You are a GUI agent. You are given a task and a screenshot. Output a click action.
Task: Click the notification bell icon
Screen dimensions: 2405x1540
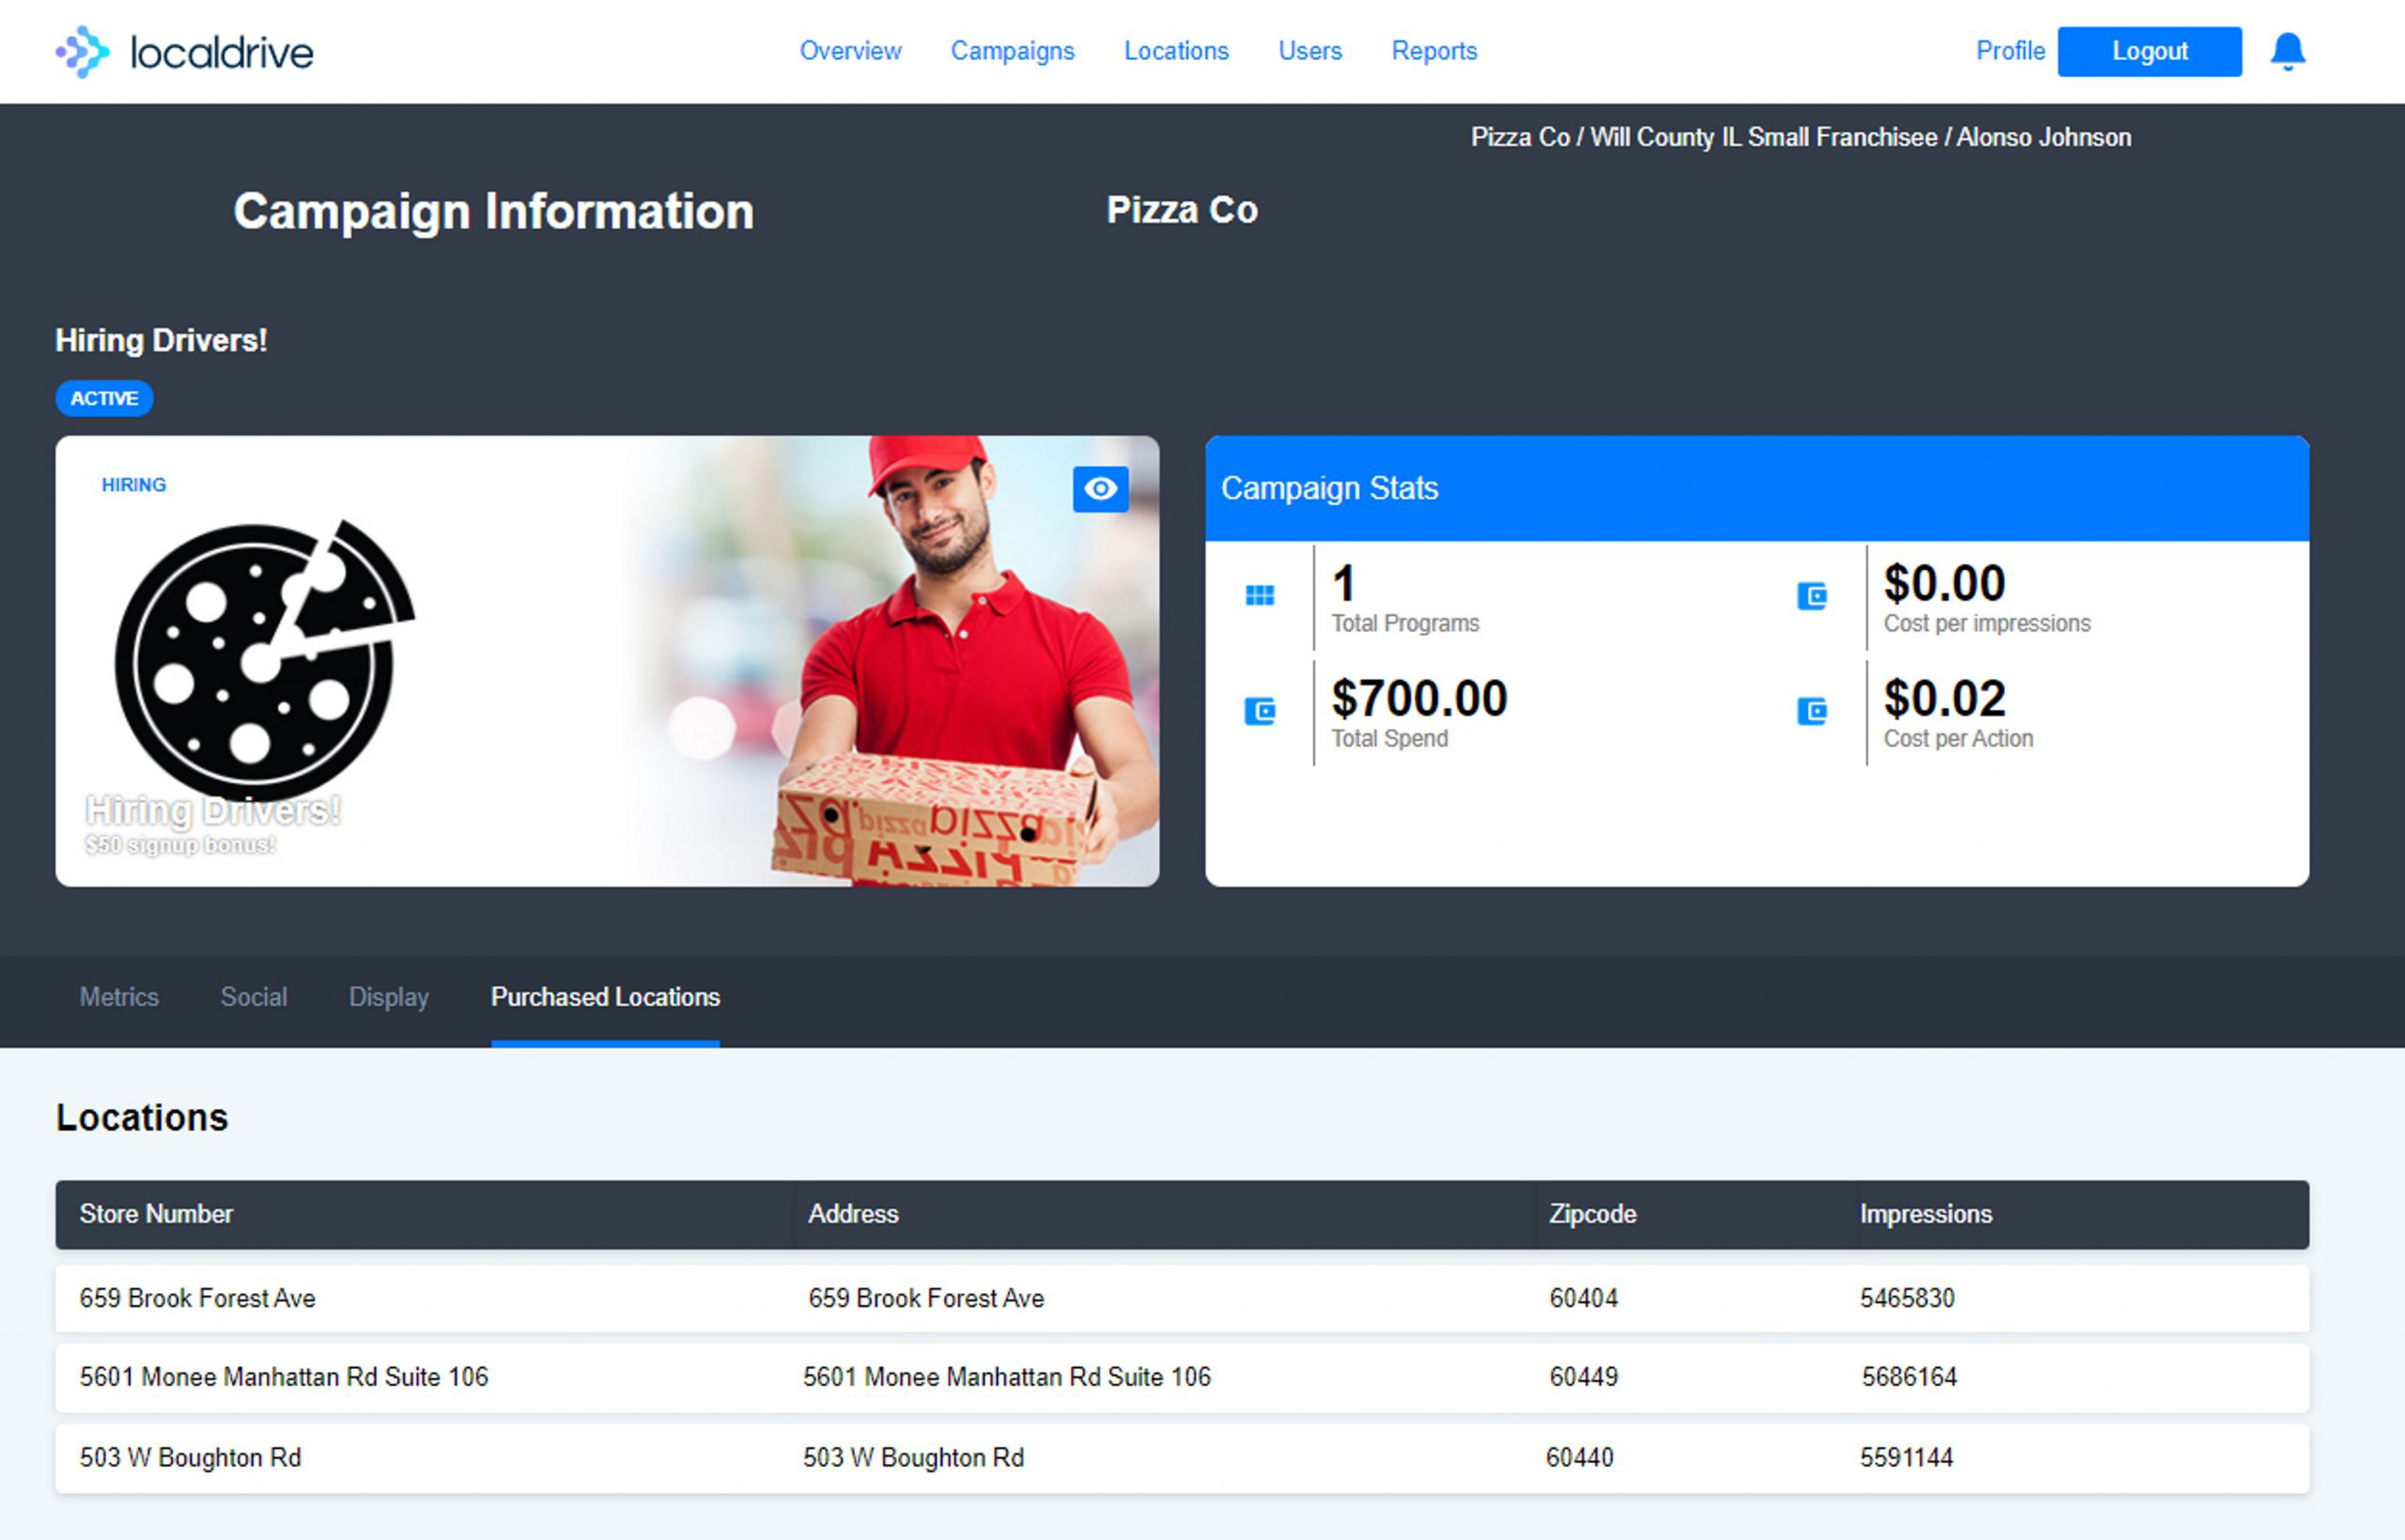2288,51
